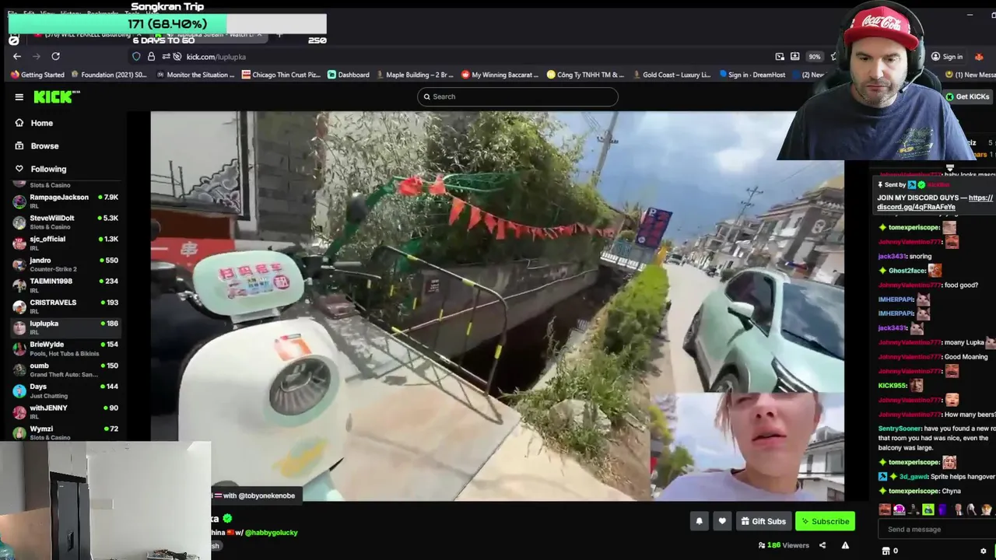Open the Dashboard bookmark
This screenshot has width=996, height=560.
tap(349, 75)
